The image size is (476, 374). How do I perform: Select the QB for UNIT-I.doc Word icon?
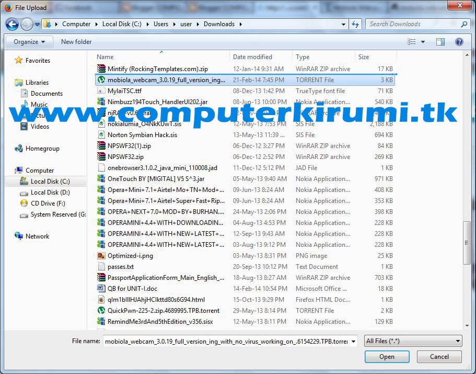click(x=101, y=288)
